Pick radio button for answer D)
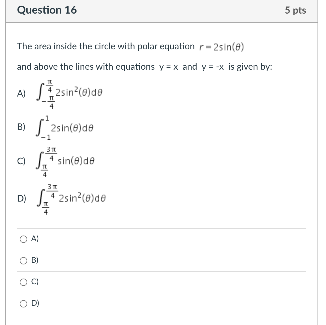Viewport: 326px width, 325px height. 23,304
